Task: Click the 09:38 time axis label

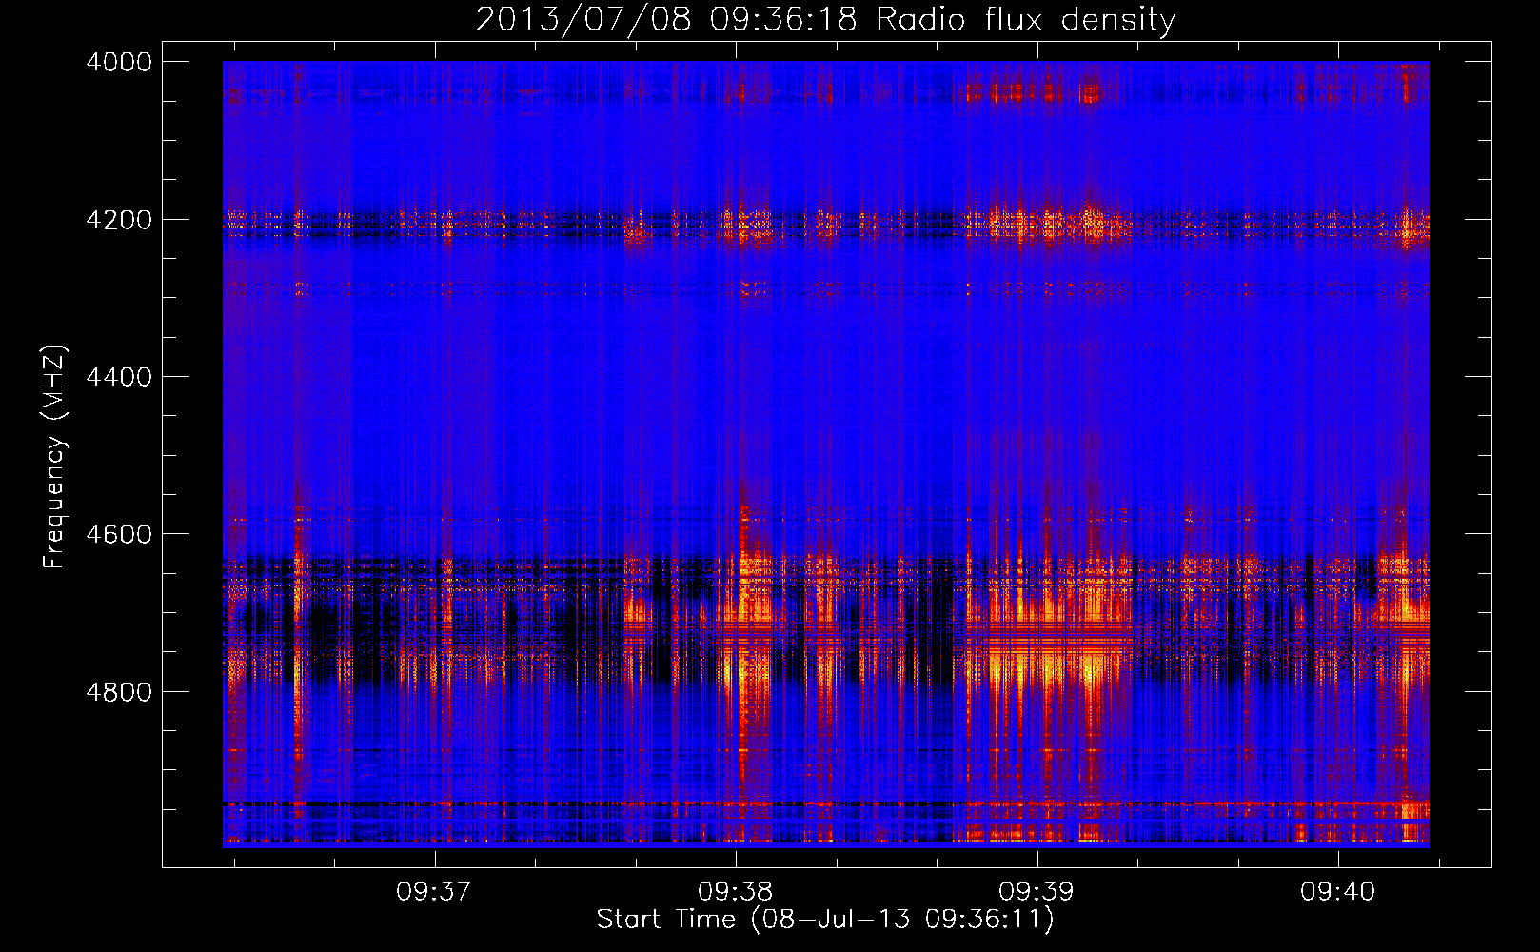Action: click(735, 892)
